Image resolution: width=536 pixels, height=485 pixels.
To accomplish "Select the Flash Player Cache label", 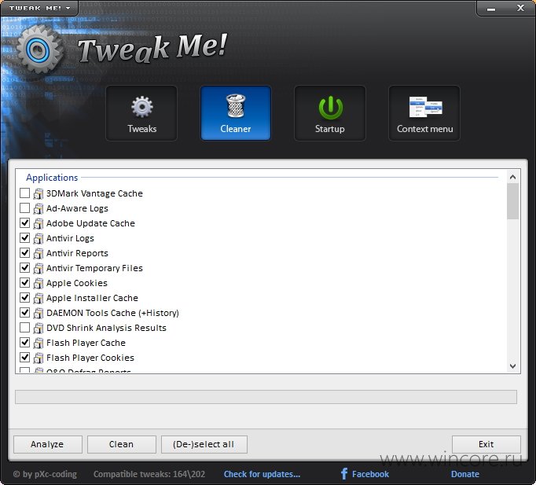I will click(86, 343).
